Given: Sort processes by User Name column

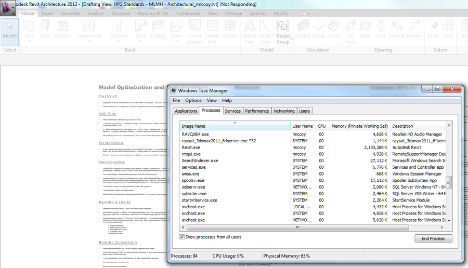Looking at the screenshot, I should pos(303,126).
